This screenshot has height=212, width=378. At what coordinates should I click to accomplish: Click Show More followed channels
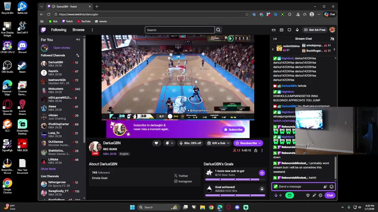coord(48,169)
